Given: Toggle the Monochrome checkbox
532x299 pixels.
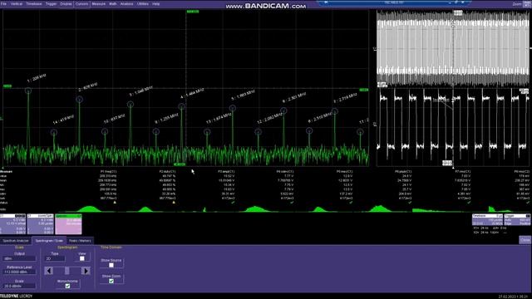Looking at the screenshot, I should point(67,286).
